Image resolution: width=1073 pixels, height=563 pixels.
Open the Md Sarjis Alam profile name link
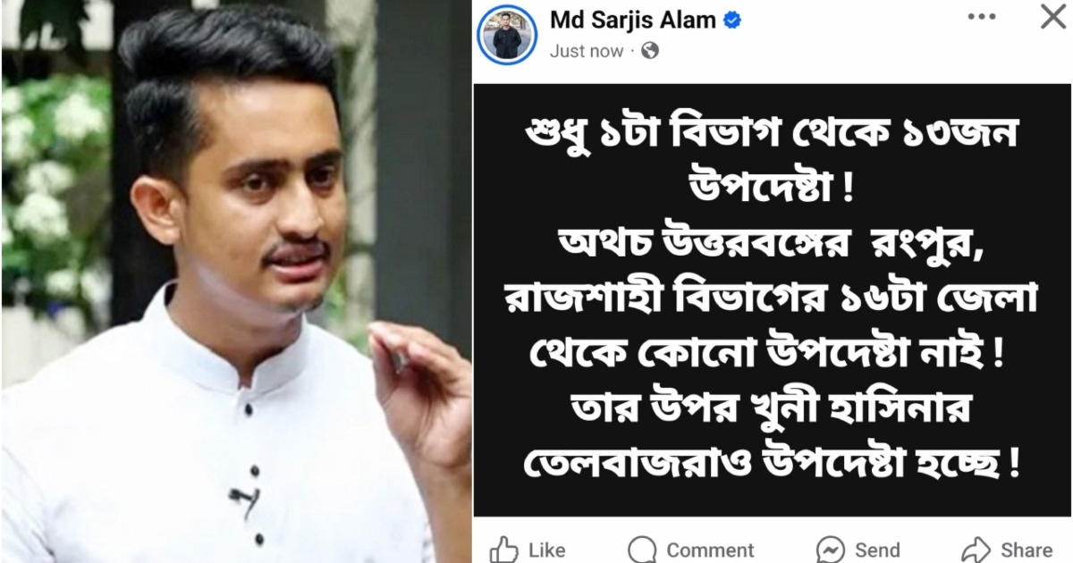(633, 20)
